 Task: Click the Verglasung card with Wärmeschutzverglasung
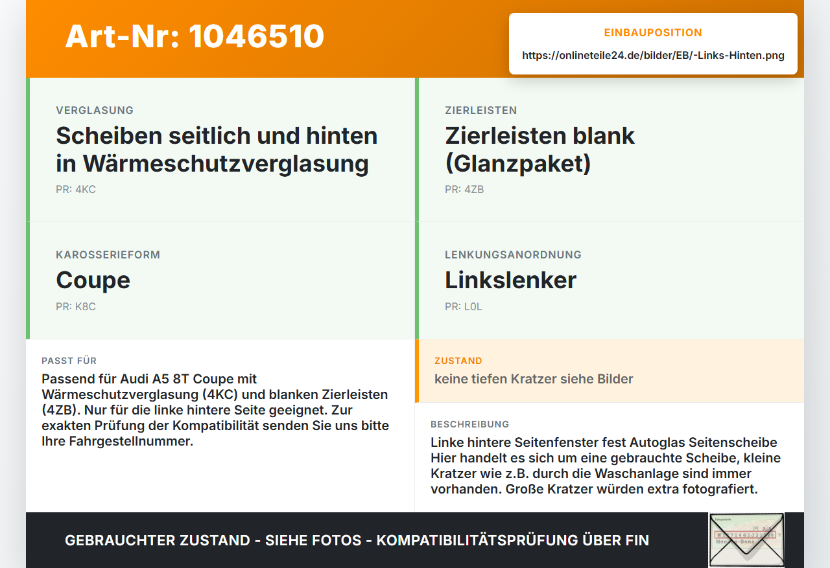(220, 150)
